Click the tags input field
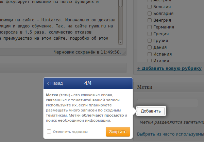Screen dimensions: 204x142 click(167, 103)
